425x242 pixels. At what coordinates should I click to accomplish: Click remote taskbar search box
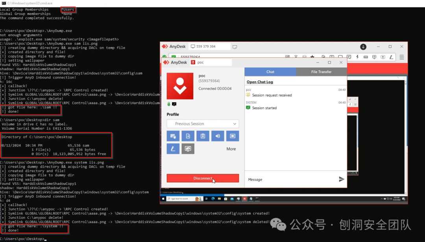[x=184, y=199]
